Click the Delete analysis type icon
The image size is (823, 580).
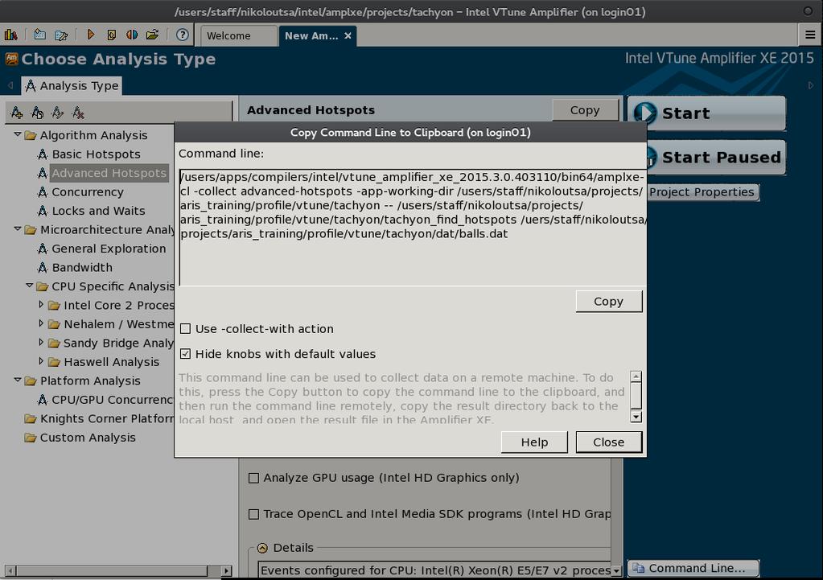pyautogui.click(x=78, y=113)
